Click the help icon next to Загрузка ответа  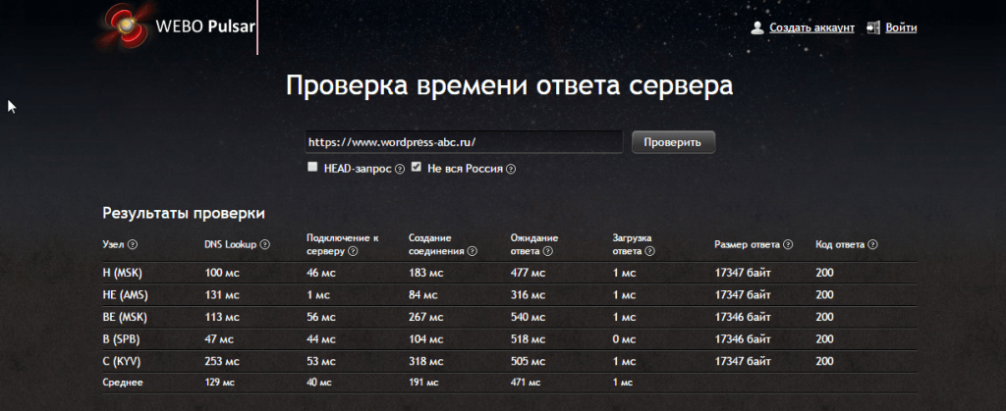650,251
